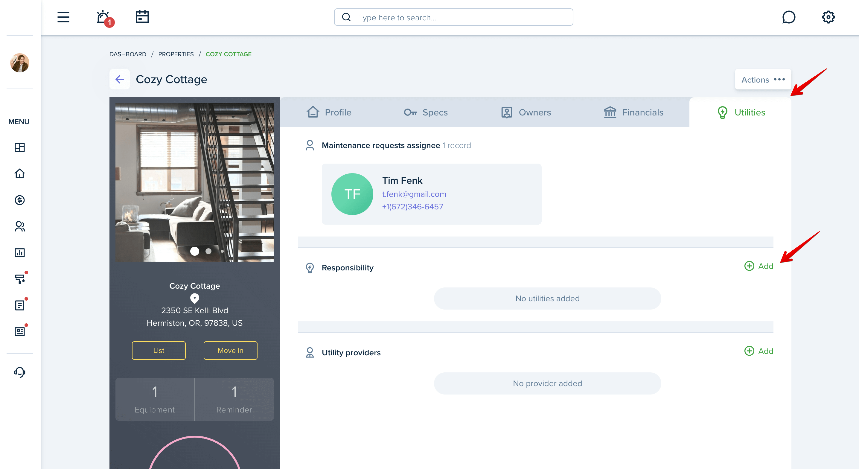This screenshot has height=469, width=859.
Task: Click the location pin icon
Action: pos(194,298)
